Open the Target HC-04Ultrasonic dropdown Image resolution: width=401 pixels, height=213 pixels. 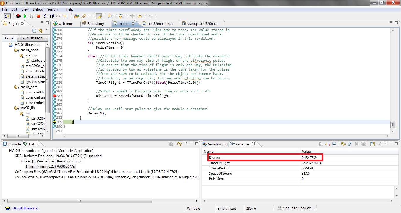[32, 38]
